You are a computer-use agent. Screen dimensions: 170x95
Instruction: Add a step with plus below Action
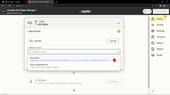74,90
